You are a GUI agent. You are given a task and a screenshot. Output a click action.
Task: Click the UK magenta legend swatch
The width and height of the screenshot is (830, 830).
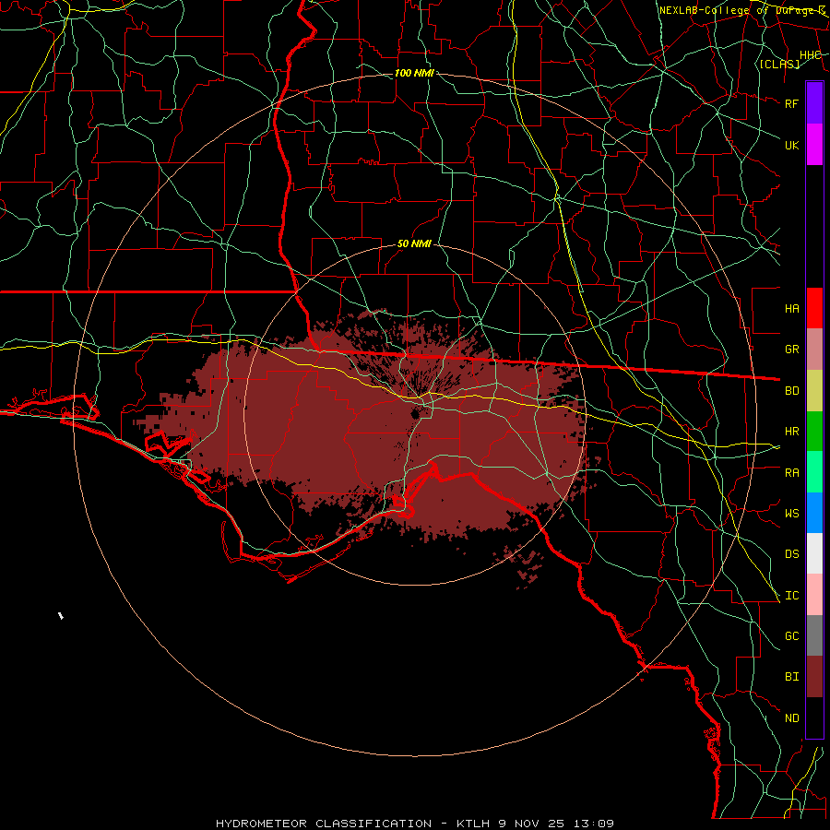(814, 145)
